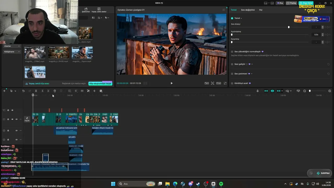Image resolution: width=334 pixels, height=188 pixels.
Task: Trim left of playhead tool
Action: tap(42, 91)
